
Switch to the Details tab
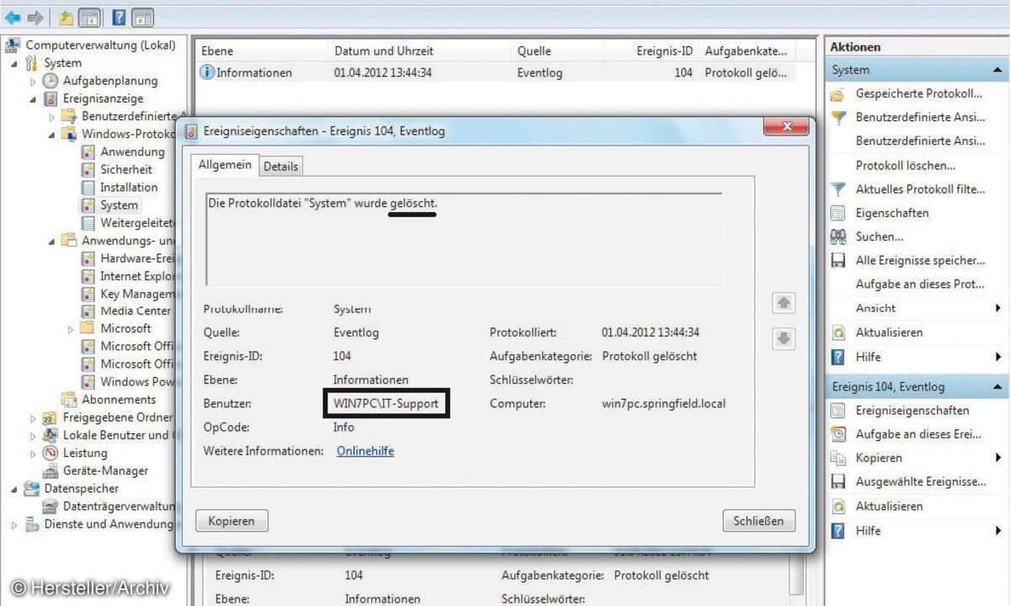280,167
